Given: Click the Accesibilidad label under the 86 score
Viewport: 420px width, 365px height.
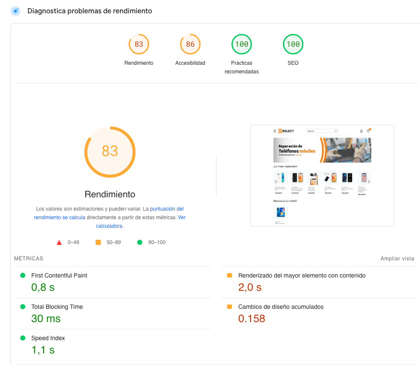Looking at the screenshot, I should point(190,63).
